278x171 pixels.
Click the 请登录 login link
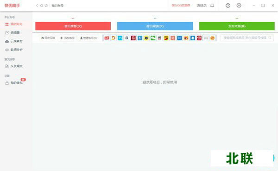coord(202,6)
